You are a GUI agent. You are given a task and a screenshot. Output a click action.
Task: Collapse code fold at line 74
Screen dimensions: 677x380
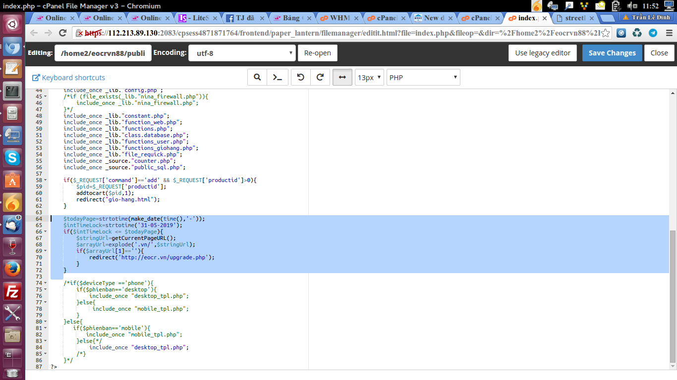pyautogui.click(x=46, y=283)
